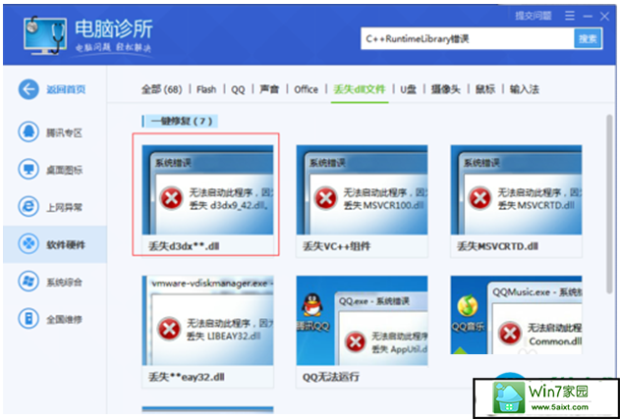Click the 提交问题 link

click(x=533, y=17)
